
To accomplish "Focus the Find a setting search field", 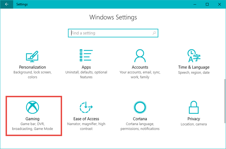I will coord(113,33).
